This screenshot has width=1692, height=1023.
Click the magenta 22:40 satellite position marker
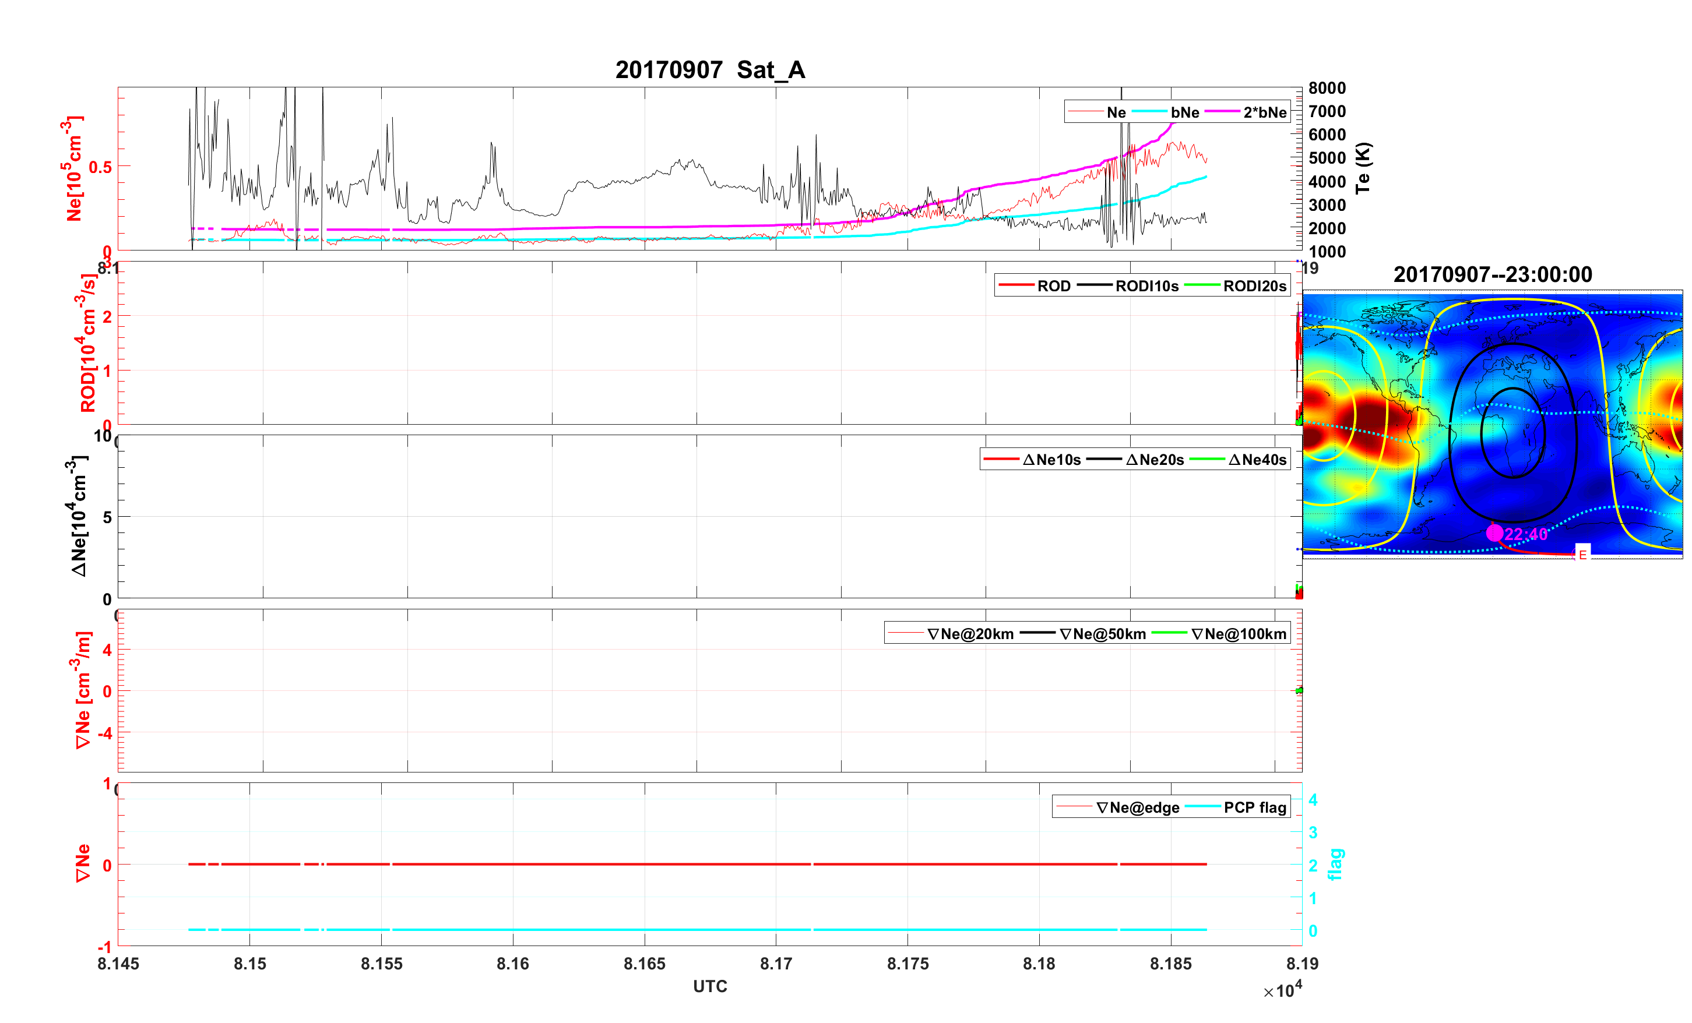tap(1494, 533)
